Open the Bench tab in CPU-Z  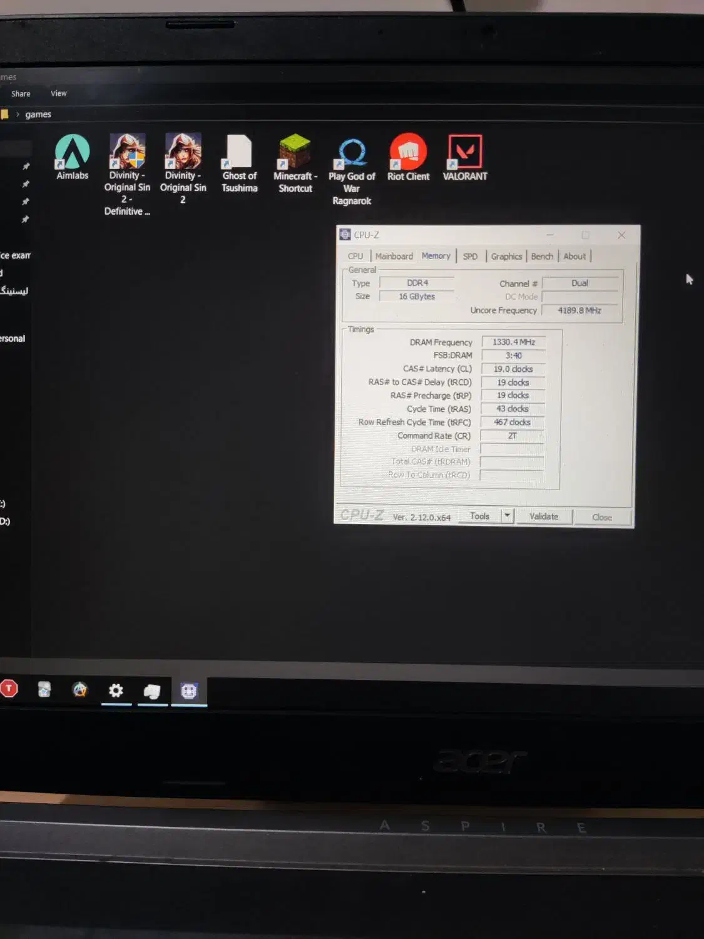point(542,256)
